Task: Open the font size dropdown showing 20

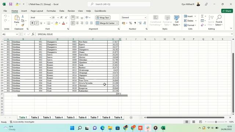Action: point(58,18)
